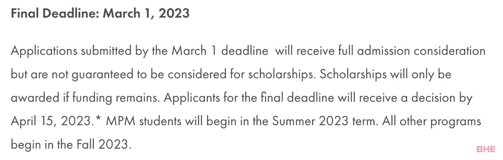Click the BHE watermark logo

coord(486,149)
